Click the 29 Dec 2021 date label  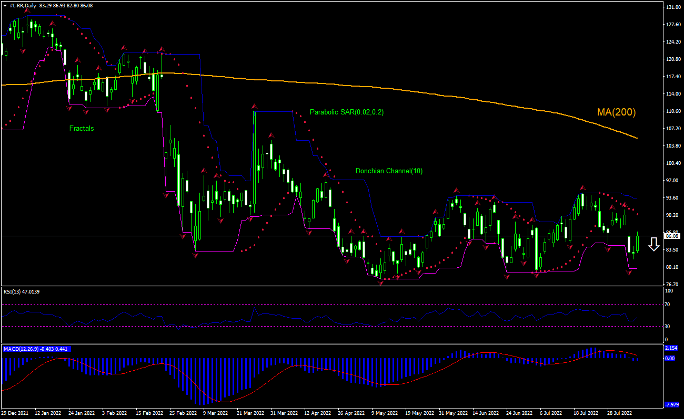[15, 413]
